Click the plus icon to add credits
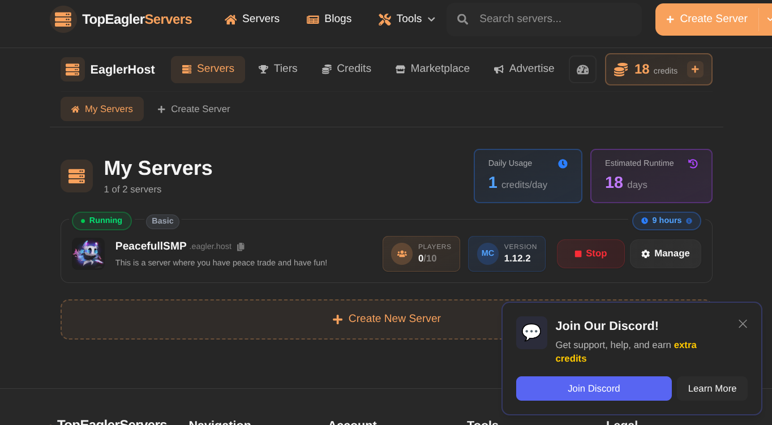The height and width of the screenshot is (425, 772). coord(695,70)
